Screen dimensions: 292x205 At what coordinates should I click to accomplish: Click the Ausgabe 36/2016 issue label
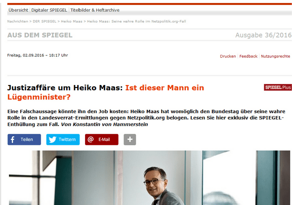(x=263, y=35)
